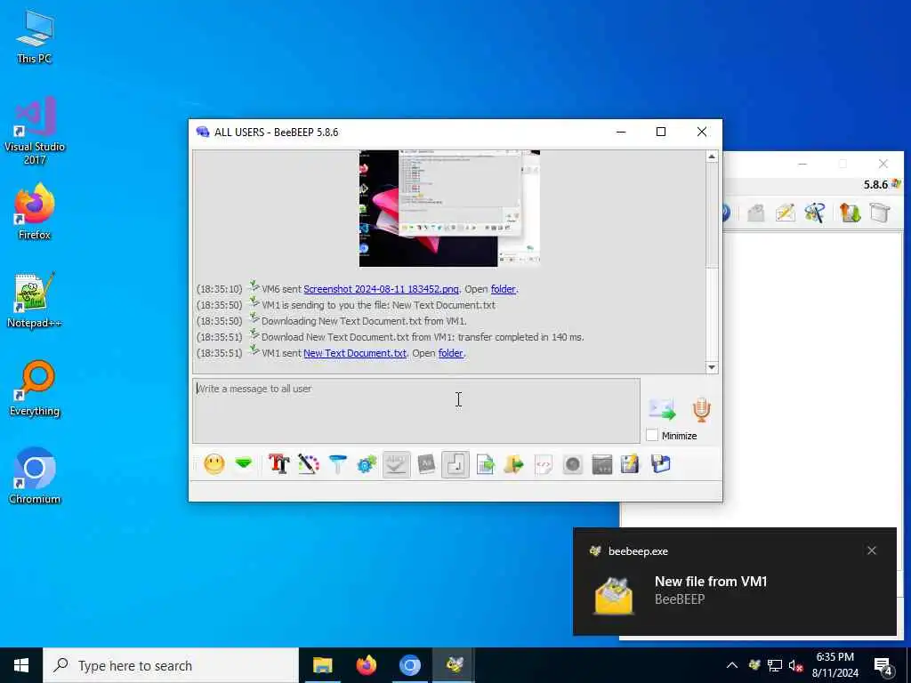Open folder link after New Text Document.txt
Viewport: 911px width, 683px height.
451,353
